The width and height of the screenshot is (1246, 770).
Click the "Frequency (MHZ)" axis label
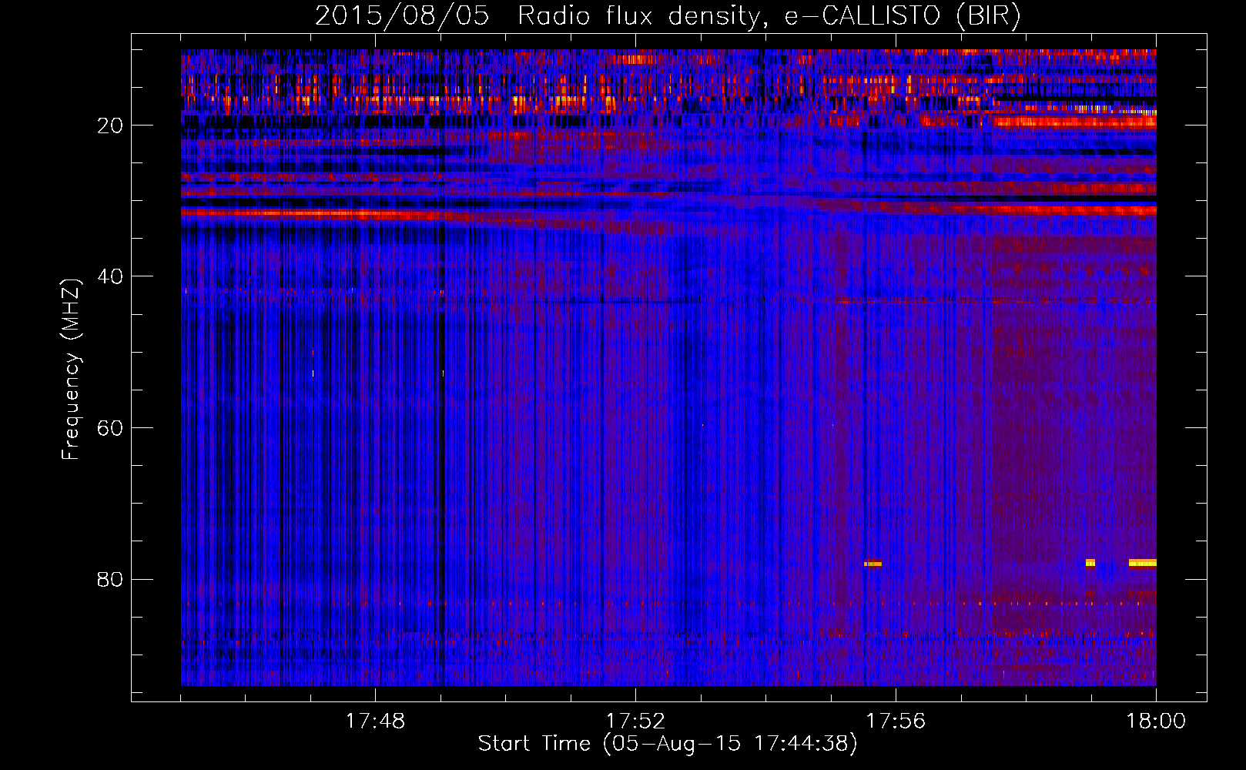71,370
